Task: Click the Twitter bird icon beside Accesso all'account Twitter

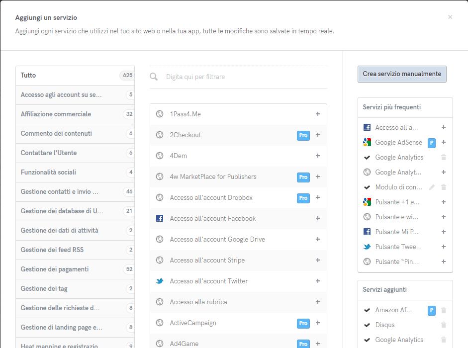Action: pos(160,281)
